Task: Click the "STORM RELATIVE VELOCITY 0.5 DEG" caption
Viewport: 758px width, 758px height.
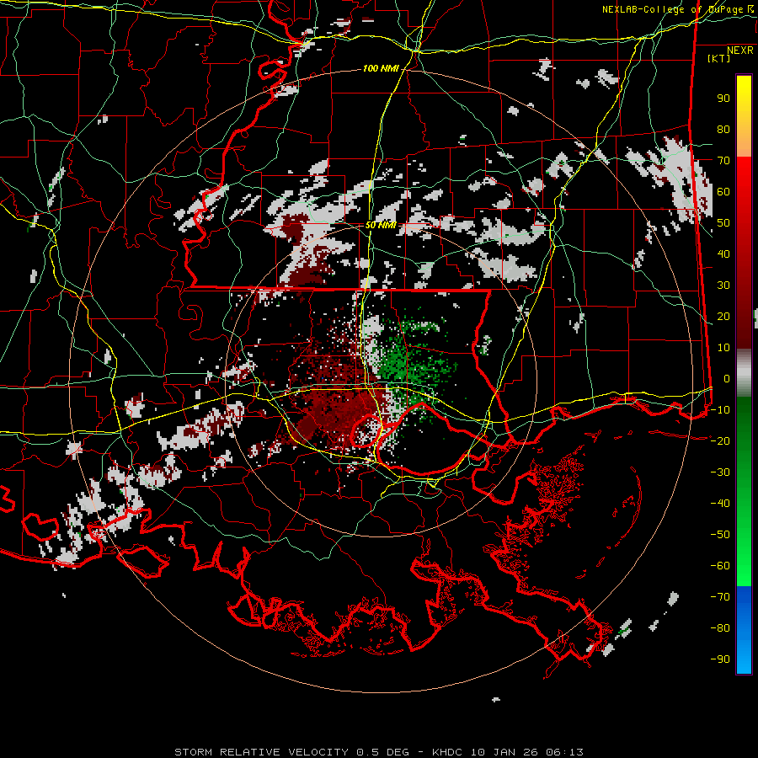Action: pos(291,752)
